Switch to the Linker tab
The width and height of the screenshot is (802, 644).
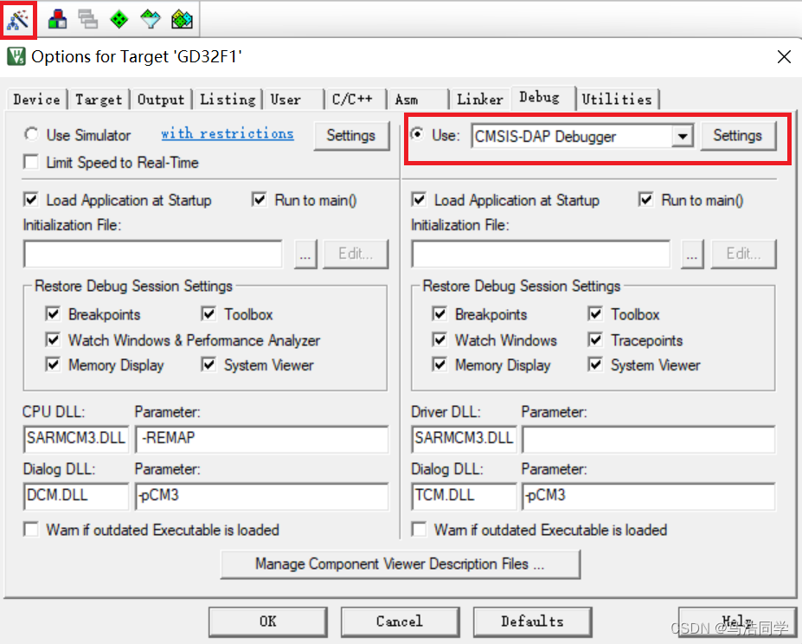pyautogui.click(x=480, y=100)
